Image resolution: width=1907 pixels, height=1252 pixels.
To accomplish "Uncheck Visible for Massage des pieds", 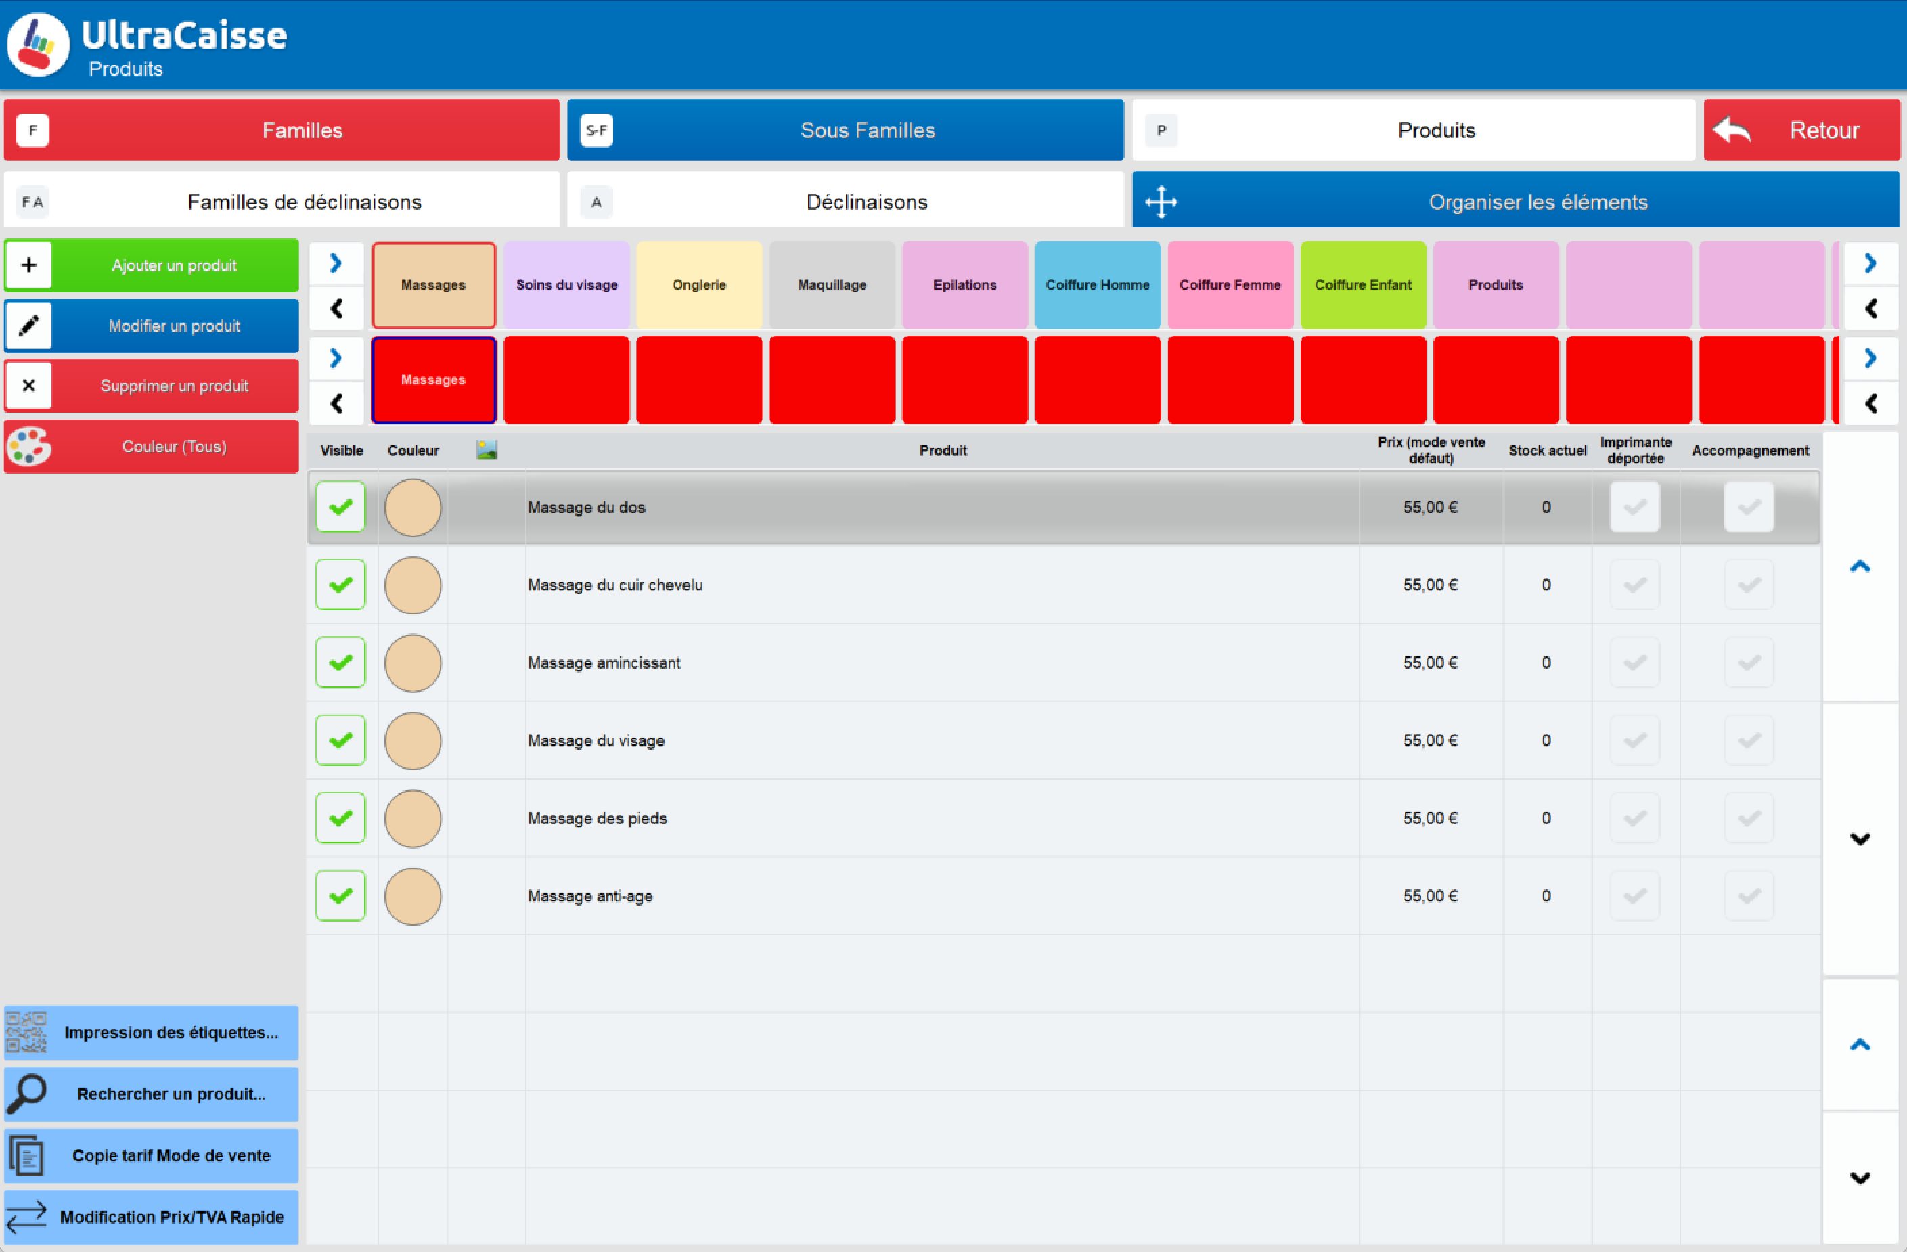I will (340, 818).
